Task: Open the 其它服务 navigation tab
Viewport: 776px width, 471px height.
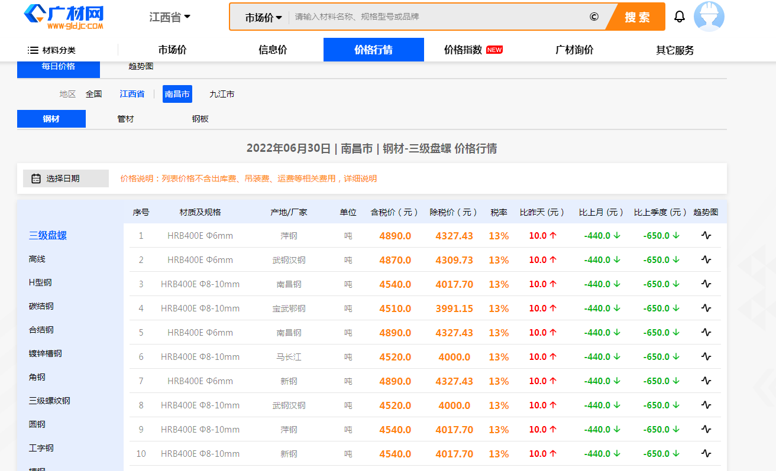Action: coord(675,50)
